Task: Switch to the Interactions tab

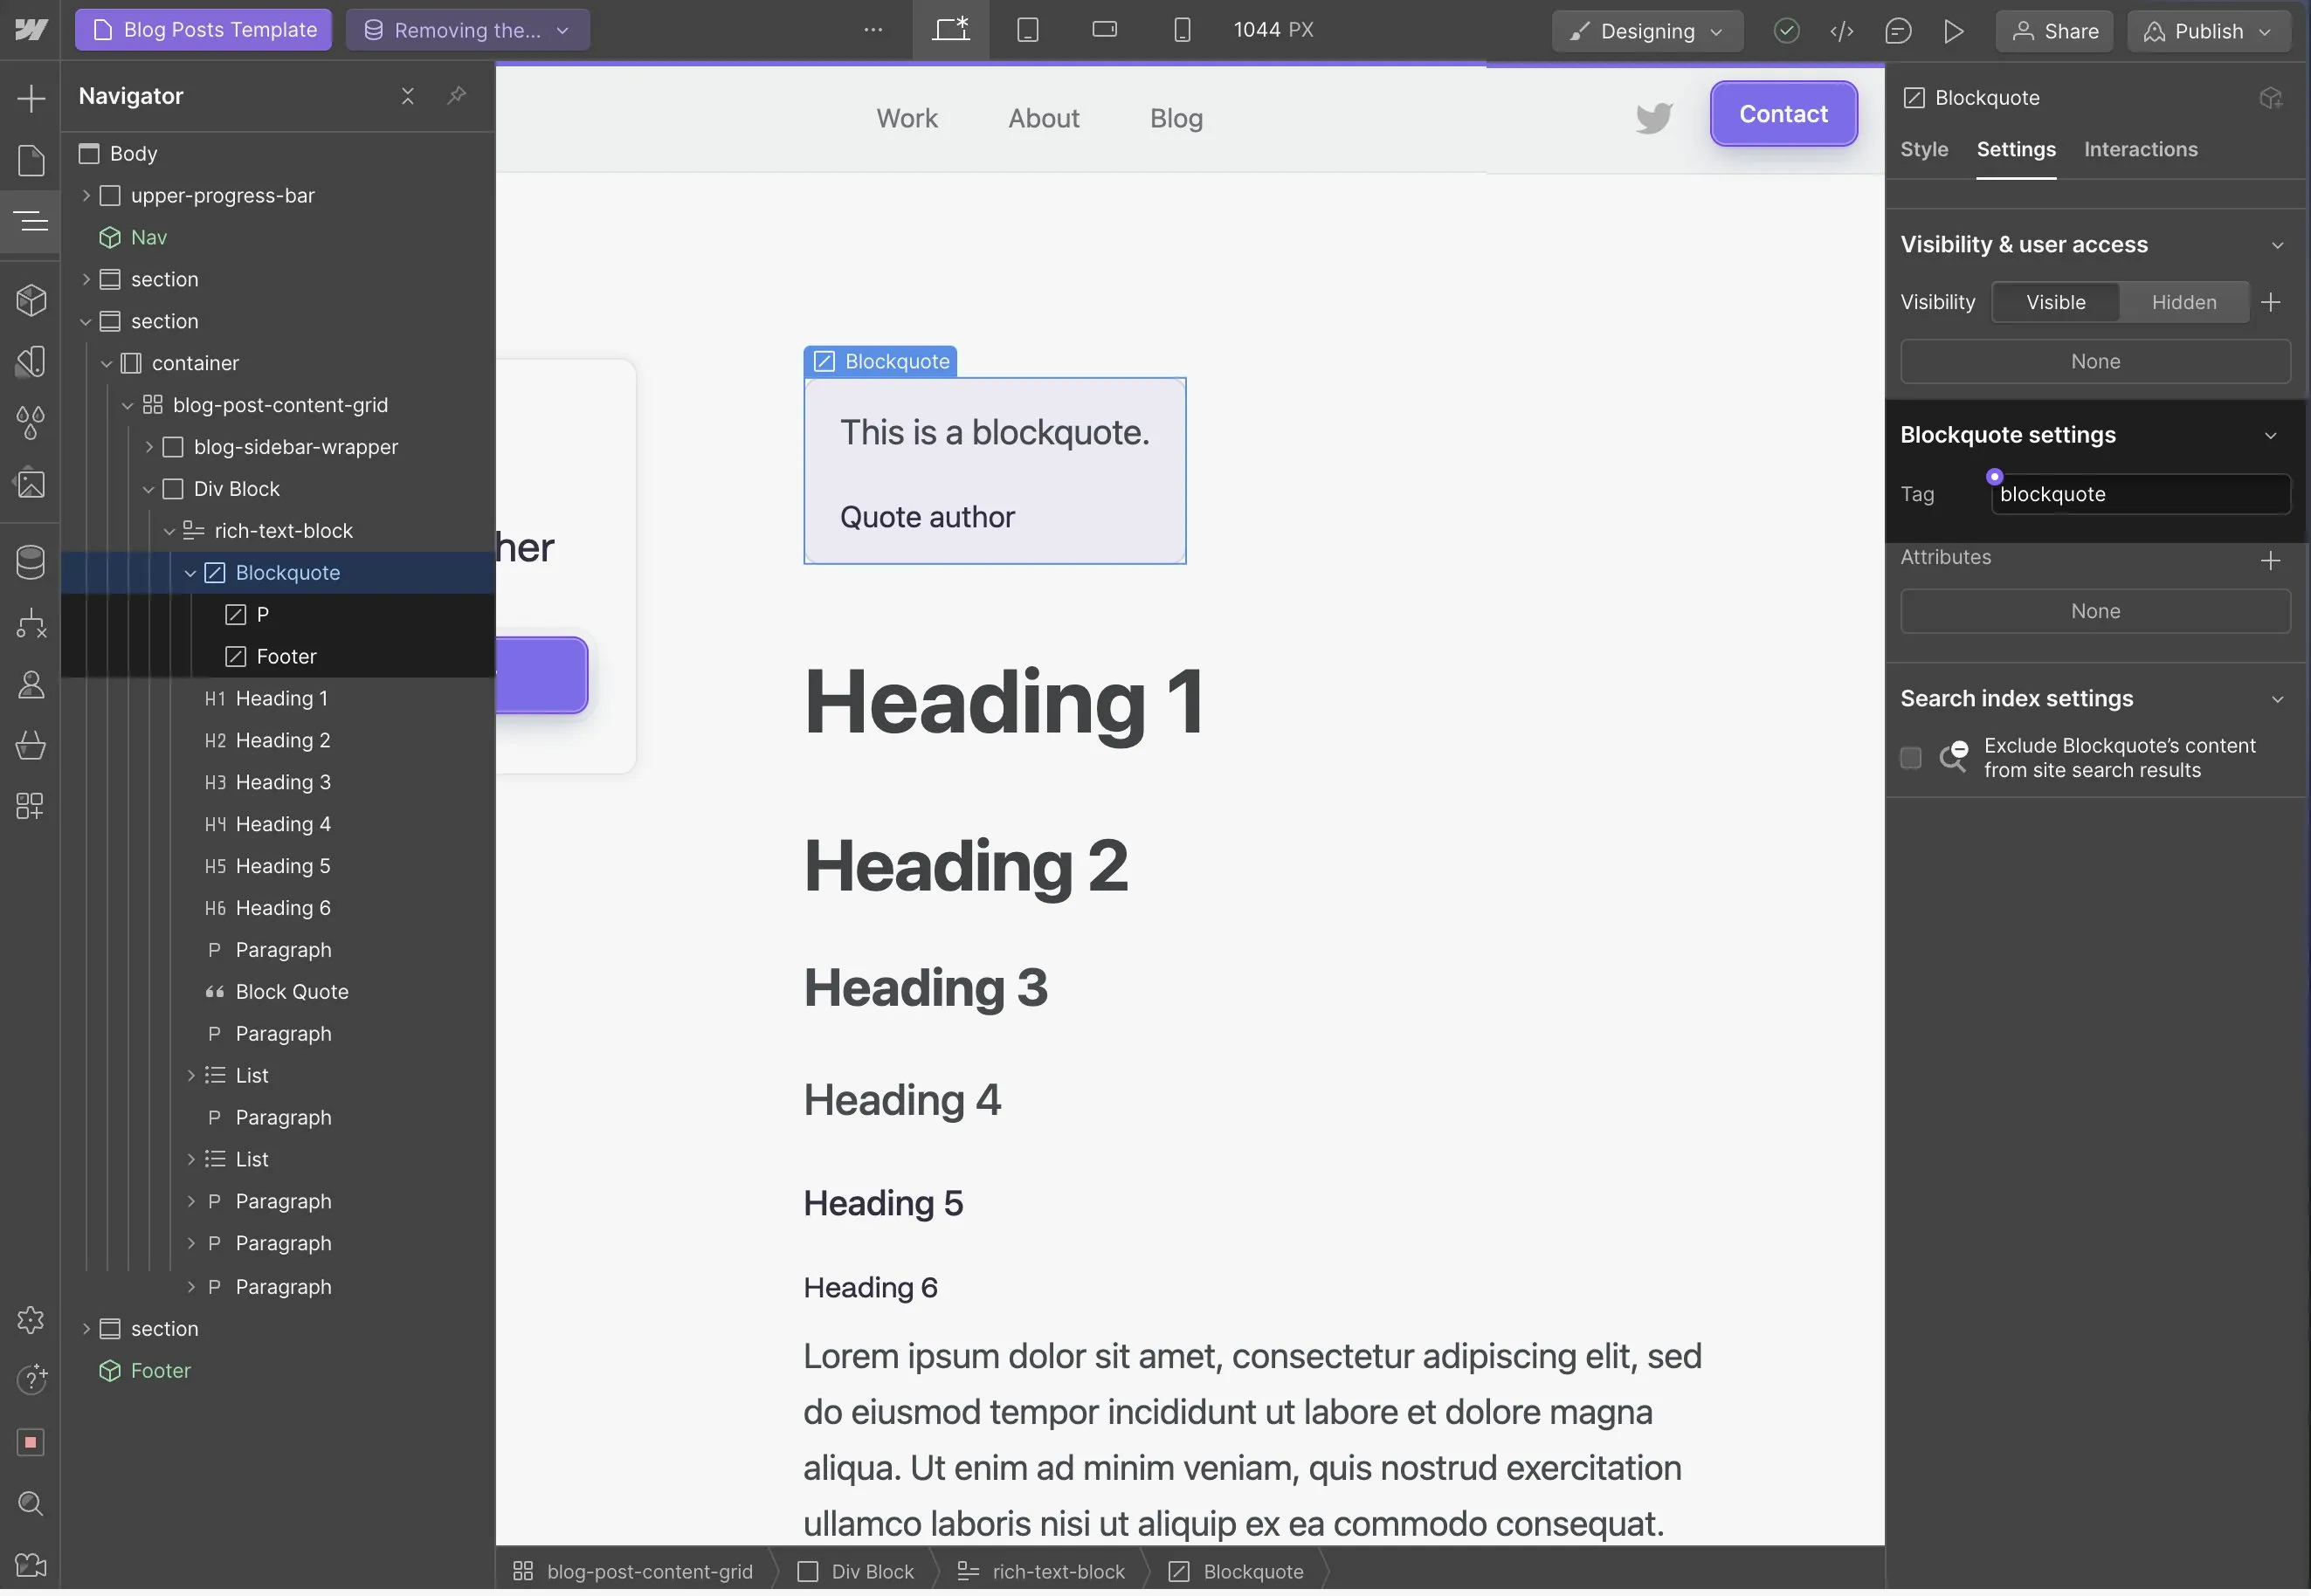Action: 2142,150
